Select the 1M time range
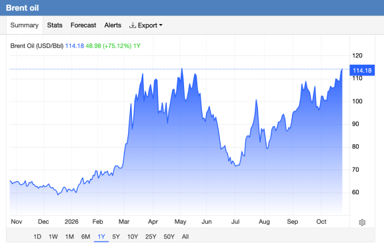This screenshot has height=247, width=384. [69, 237]
